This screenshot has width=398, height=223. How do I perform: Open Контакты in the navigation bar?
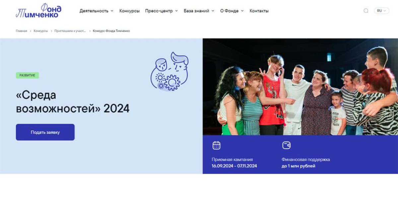click(259, 11)
